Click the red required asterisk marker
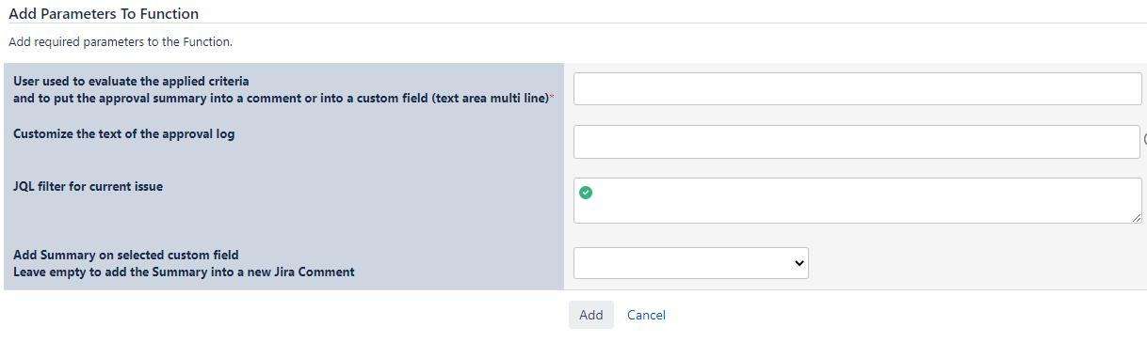This screenshot has width=1147, height=342. click(x=552, y=99)
